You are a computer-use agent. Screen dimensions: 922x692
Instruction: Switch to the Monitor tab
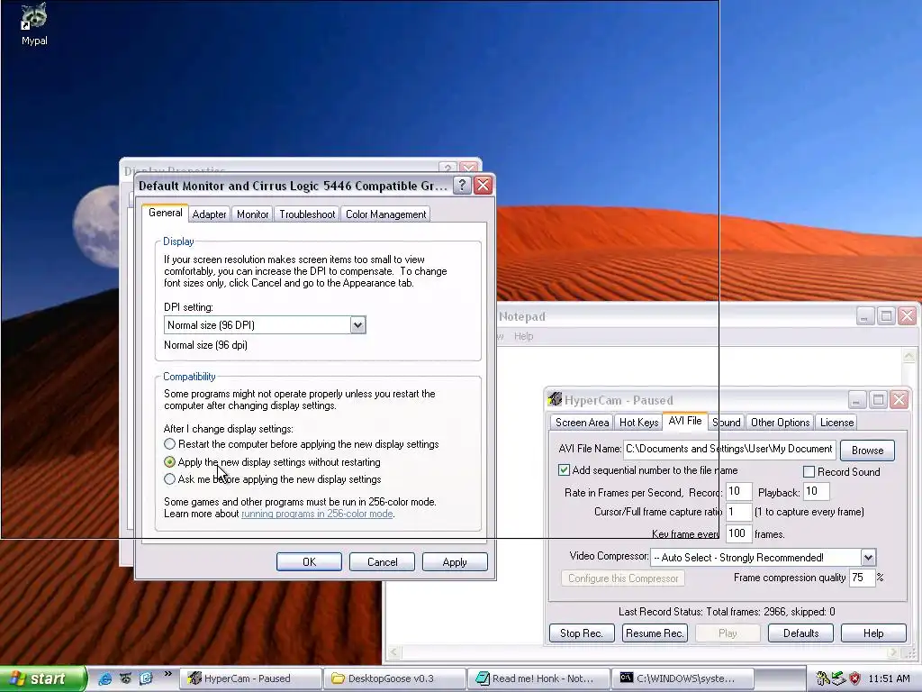[252, 214]
